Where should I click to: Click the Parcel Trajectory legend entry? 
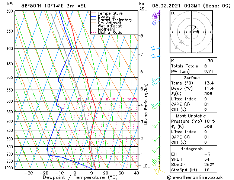112,20
